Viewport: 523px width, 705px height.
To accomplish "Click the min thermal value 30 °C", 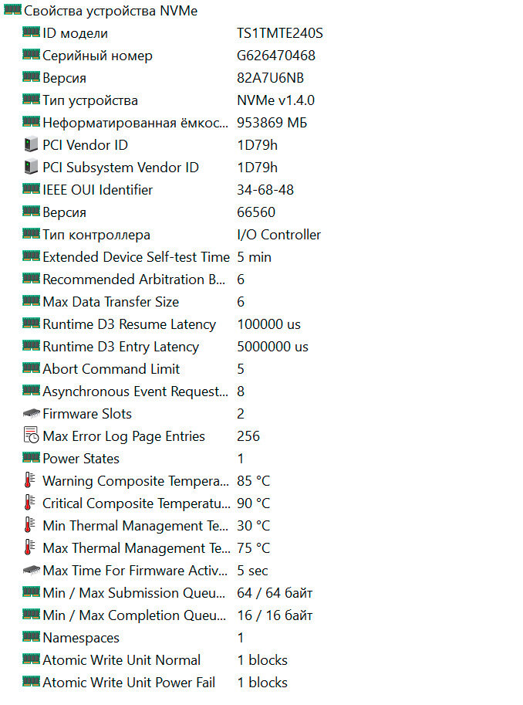I will pyautogui.click(x=254, y=526).
